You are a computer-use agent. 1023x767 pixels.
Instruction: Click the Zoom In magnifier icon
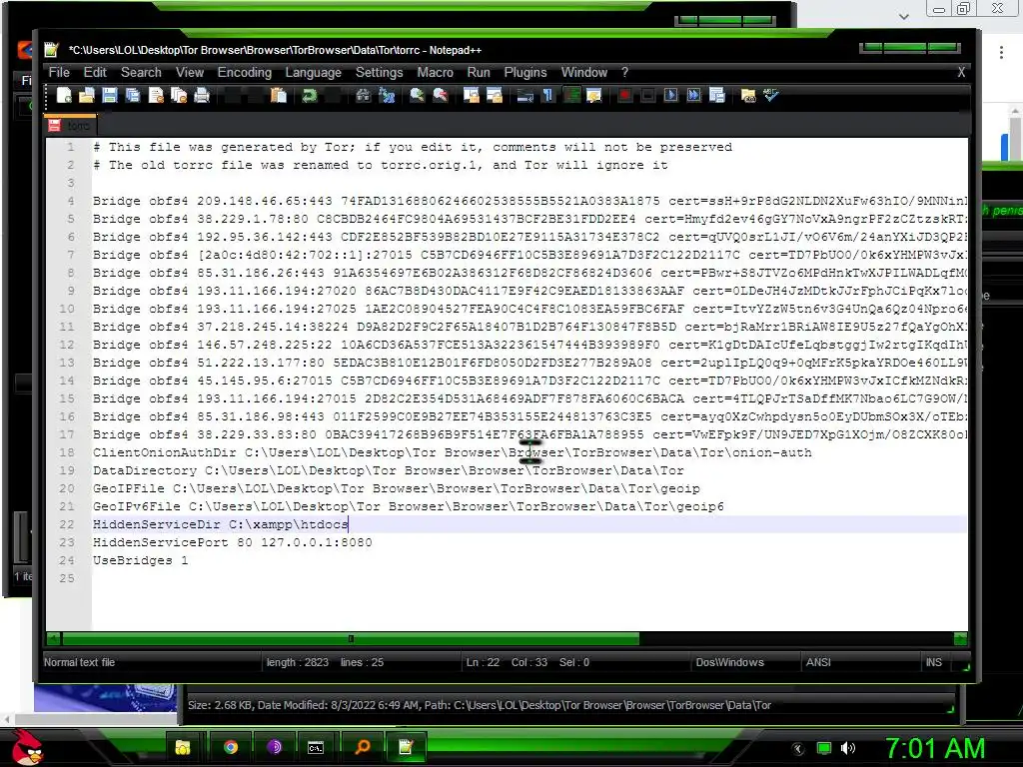(x=417, y=95)
